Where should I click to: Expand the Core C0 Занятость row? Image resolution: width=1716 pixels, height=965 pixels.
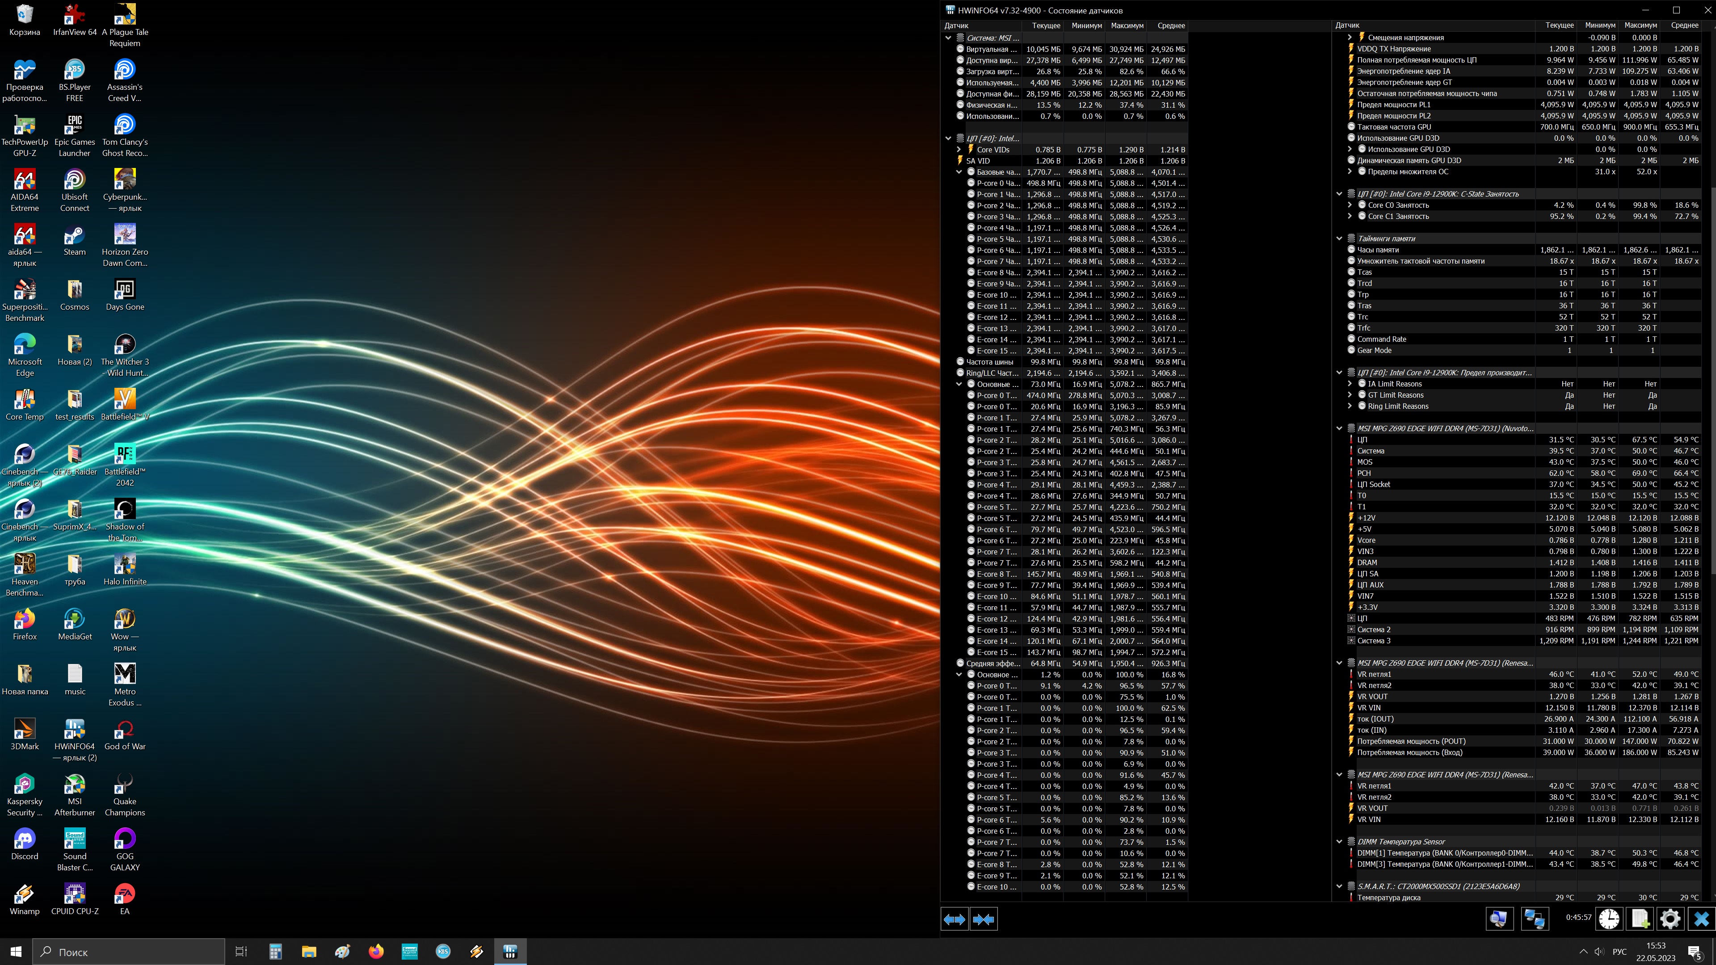tap(1350, 205)
